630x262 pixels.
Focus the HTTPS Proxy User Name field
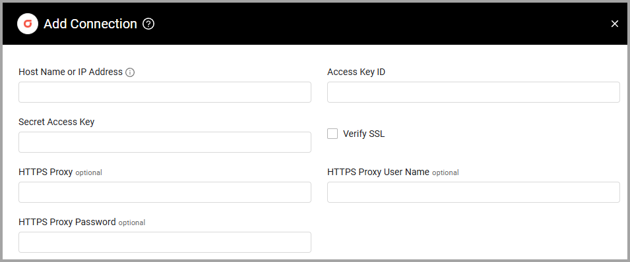[x=473, y=192]
